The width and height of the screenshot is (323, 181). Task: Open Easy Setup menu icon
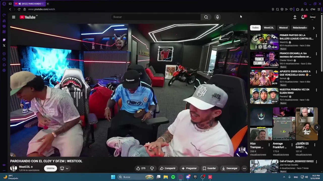tap(319, 9)
